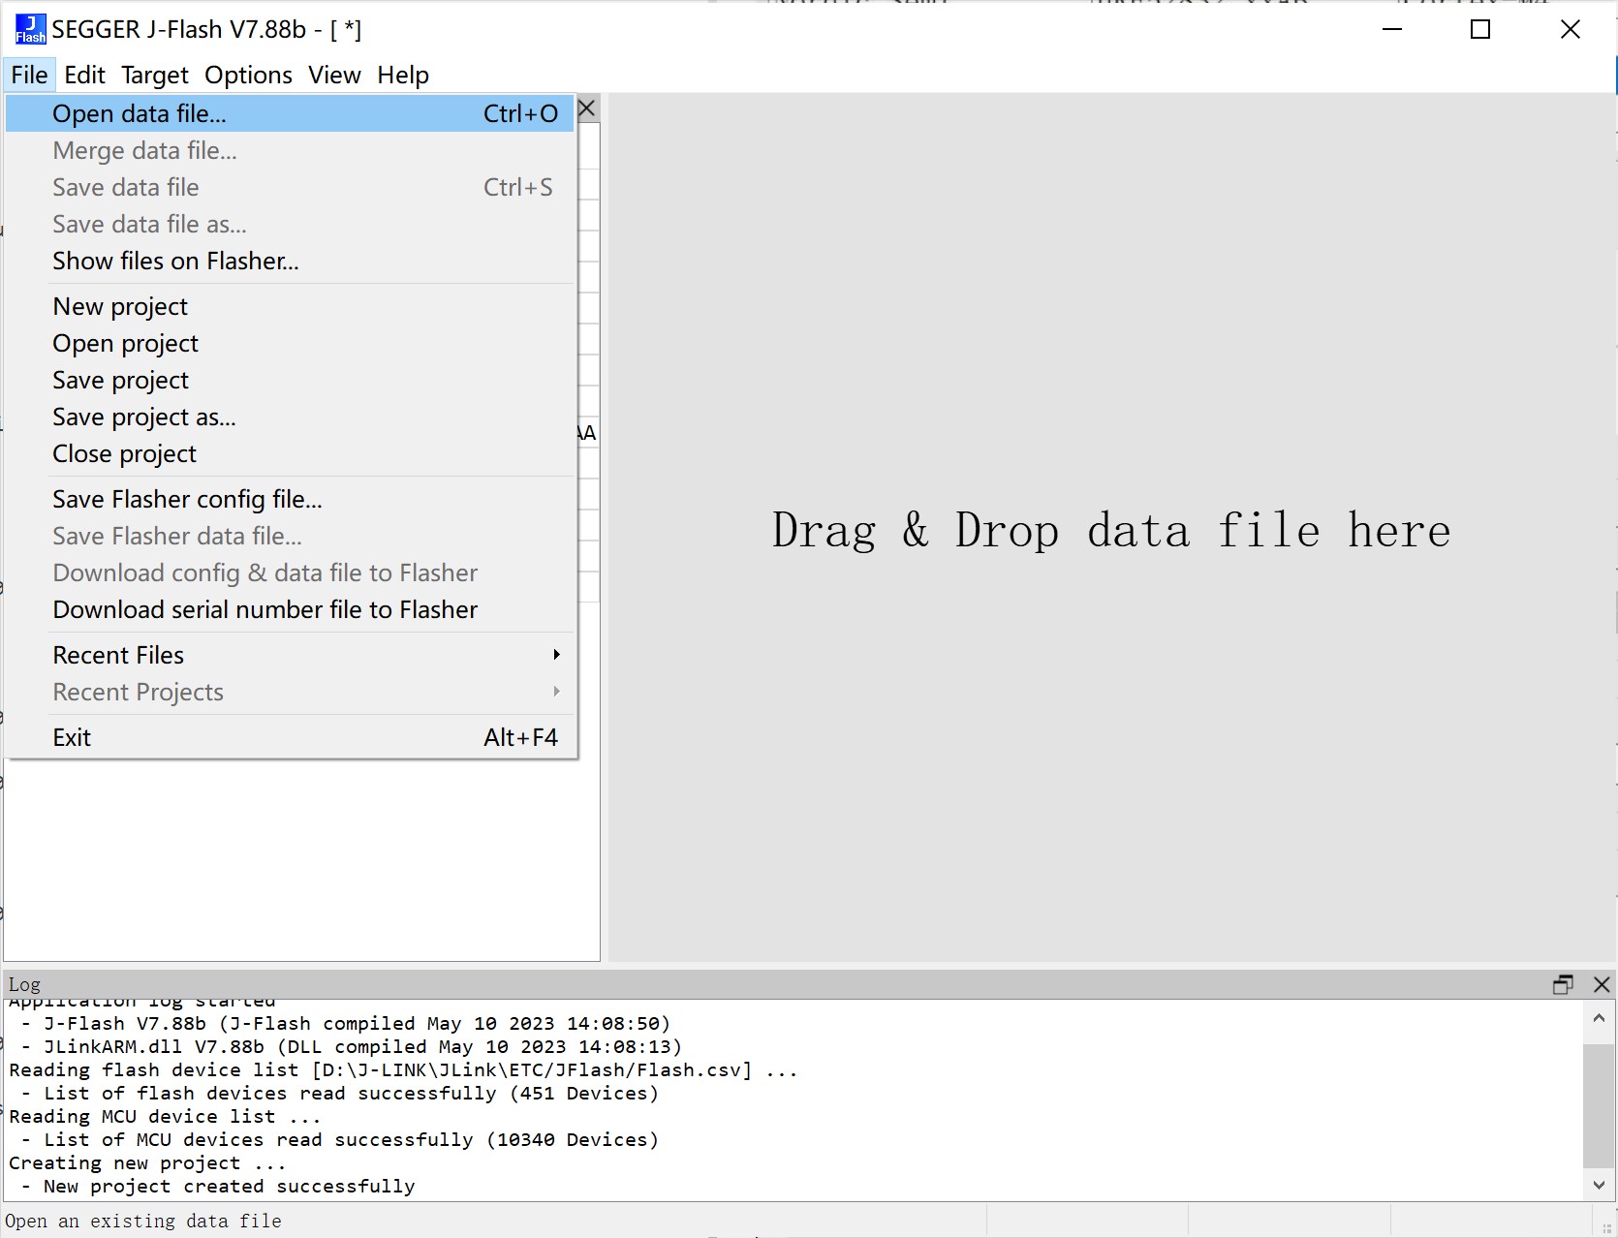Click log line listing 451 flash devices
This screenshot has height=1238, width=1618.
pyautogui.click(x=340, y=1093)
